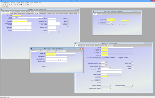Click the Job Maintenance window title icon
The height and width of the screenshot is (98, 155).
click(76, 43)
